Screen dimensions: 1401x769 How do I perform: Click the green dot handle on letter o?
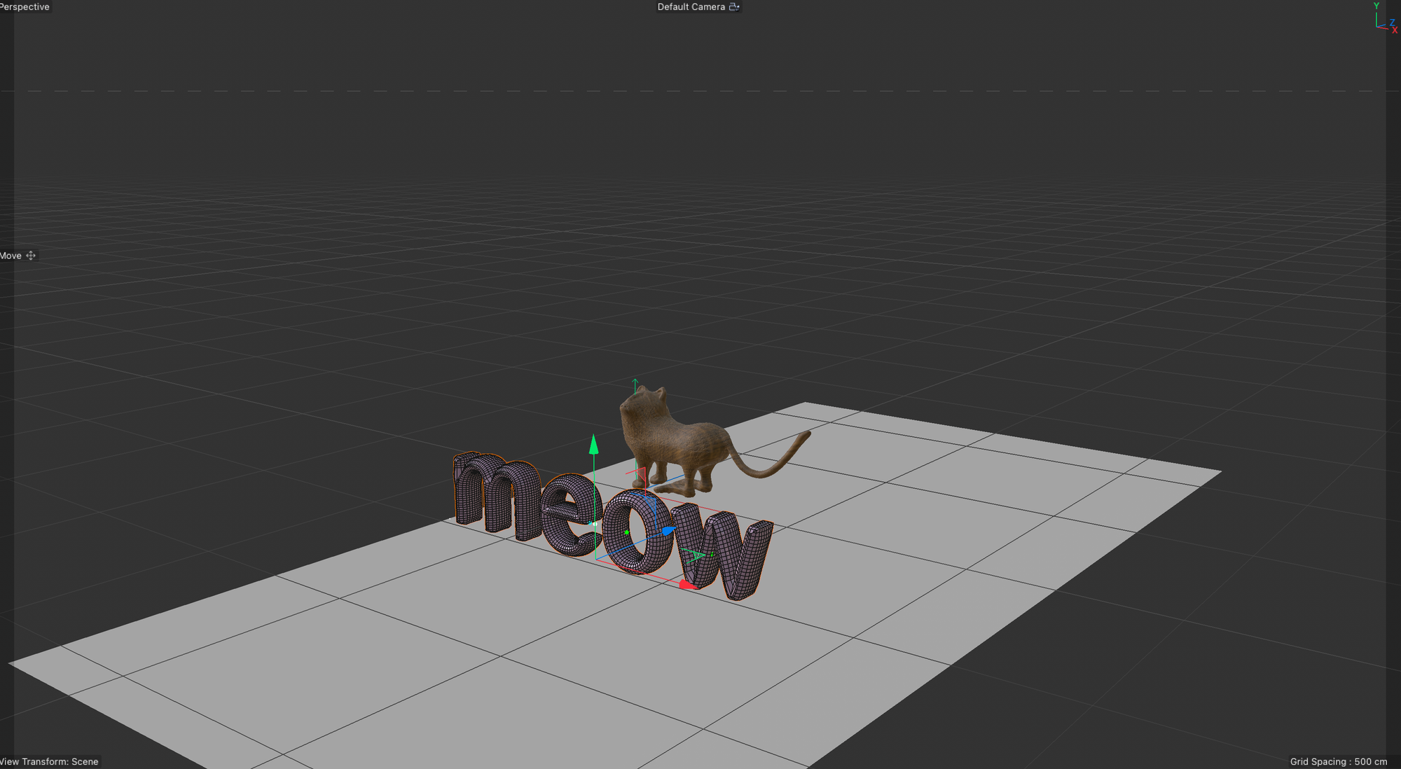point(626,532)
